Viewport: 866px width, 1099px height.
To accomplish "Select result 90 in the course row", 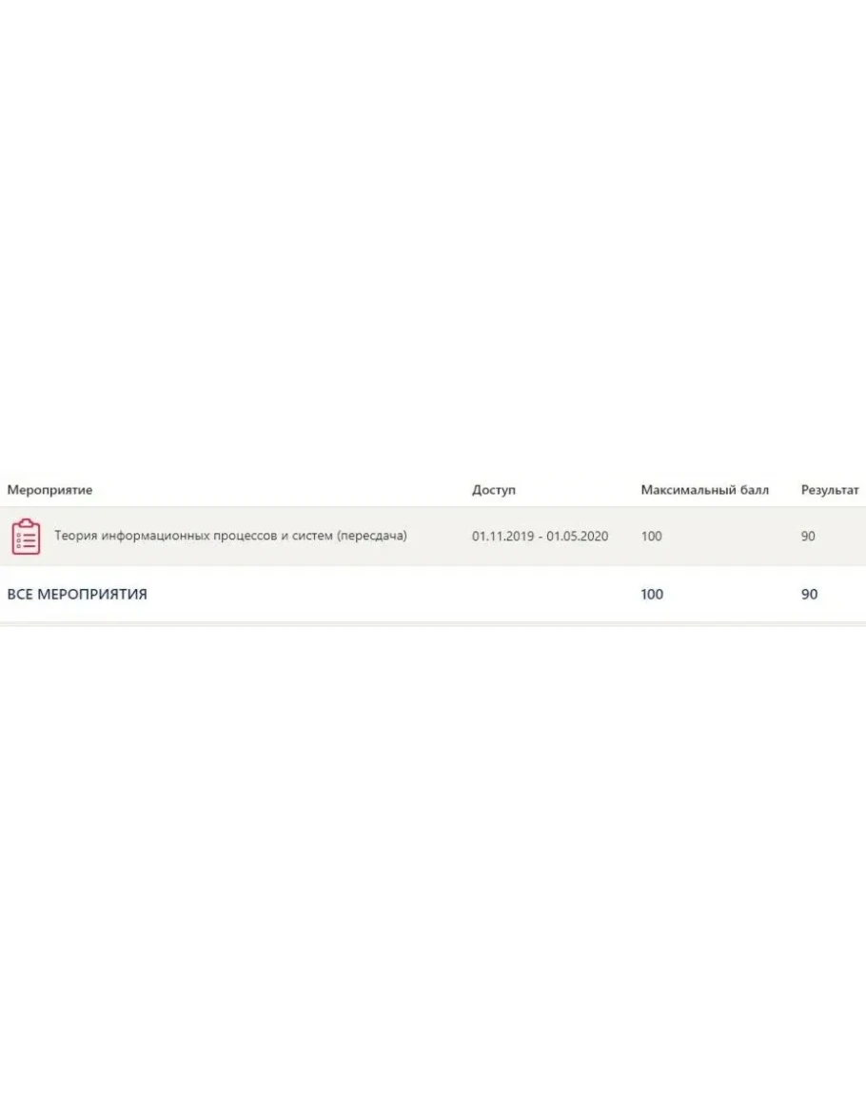I will point(808,537).
